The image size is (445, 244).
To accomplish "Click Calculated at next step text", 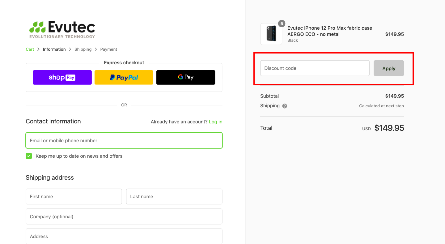I will [381, 106].
